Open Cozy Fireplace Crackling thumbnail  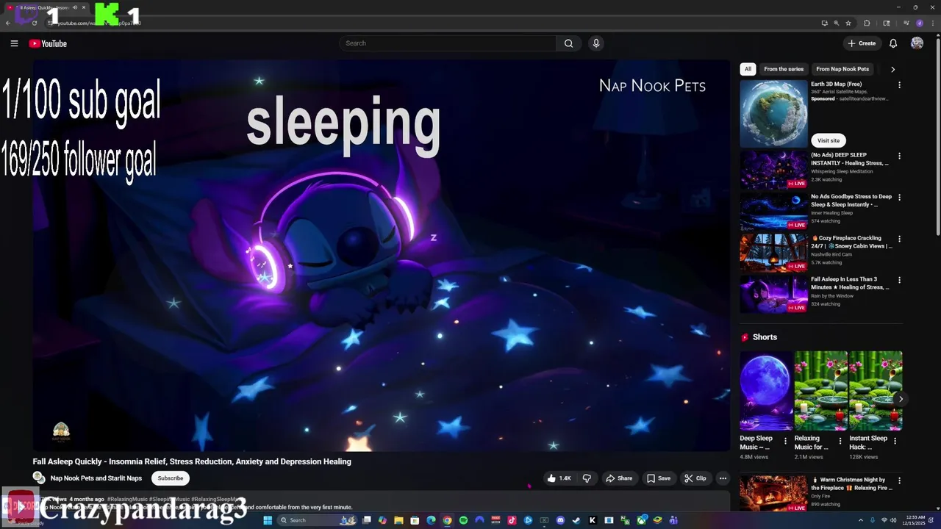coord(773,252)
